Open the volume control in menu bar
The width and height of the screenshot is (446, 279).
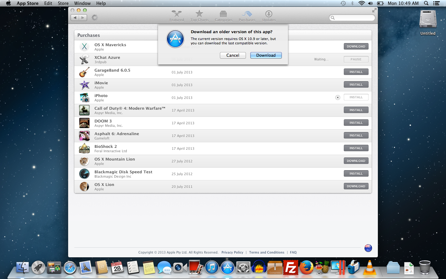tap(370, 3)
